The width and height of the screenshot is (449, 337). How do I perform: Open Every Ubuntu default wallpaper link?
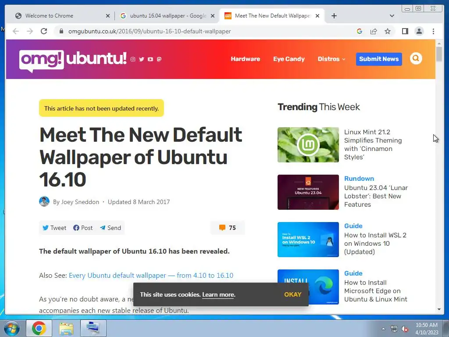point(151,276)
